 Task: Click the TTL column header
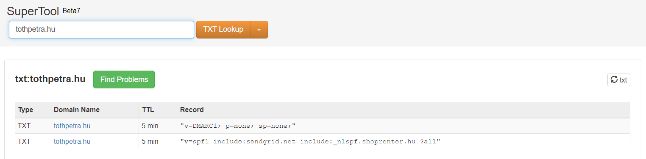[x=148, y=110]
